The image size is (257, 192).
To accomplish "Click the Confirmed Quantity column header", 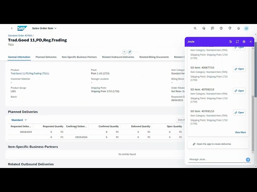I will (x=108, y=126).
